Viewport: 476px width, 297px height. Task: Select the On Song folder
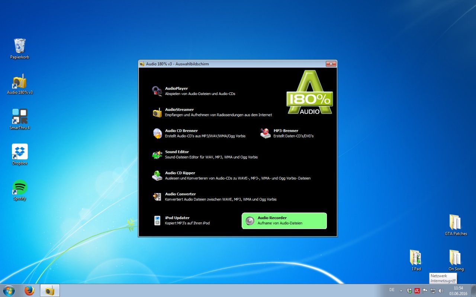(456, 260)
